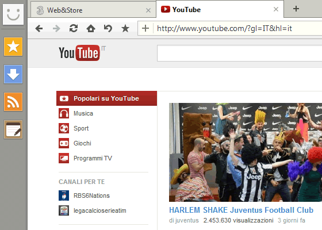322x230 pixels.
Task: Open the Favorites star sidebar button
Action: [13, 47]
